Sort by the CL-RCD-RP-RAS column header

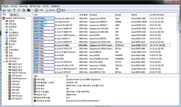[160, 15]
